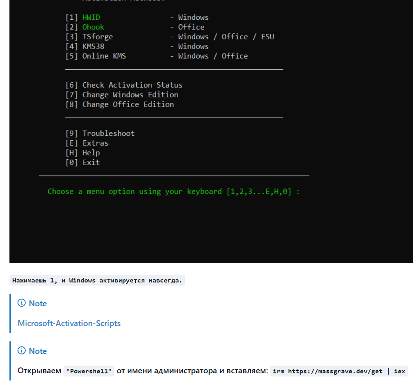This screenshot has height=385, width=413.
Task: Click the 'Note' heading above the Powershell instruction
Action: point(38,351)
